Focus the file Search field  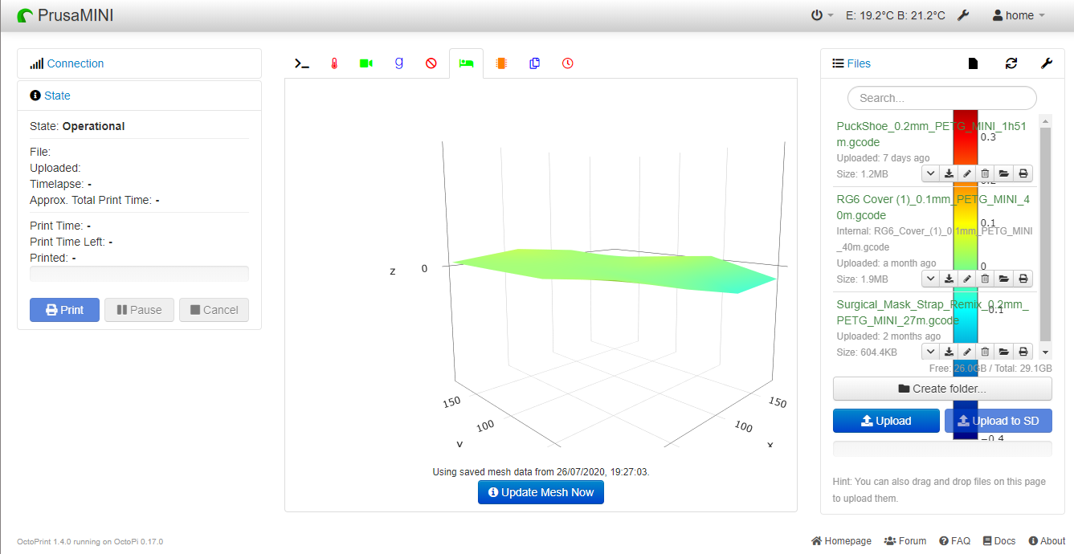(x=942, y=98)
